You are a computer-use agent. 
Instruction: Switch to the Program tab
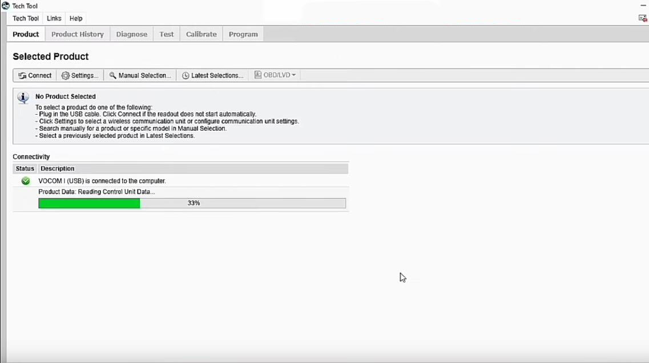(x=243, y=34)
